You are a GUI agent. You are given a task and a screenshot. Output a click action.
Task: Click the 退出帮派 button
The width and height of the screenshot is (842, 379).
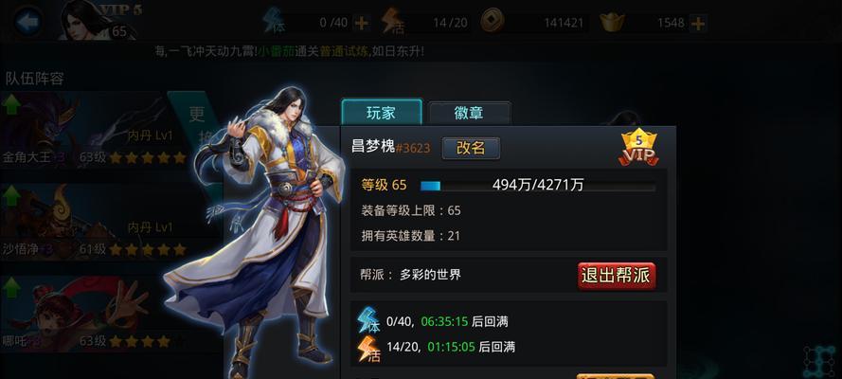click(x=617, y=276)
